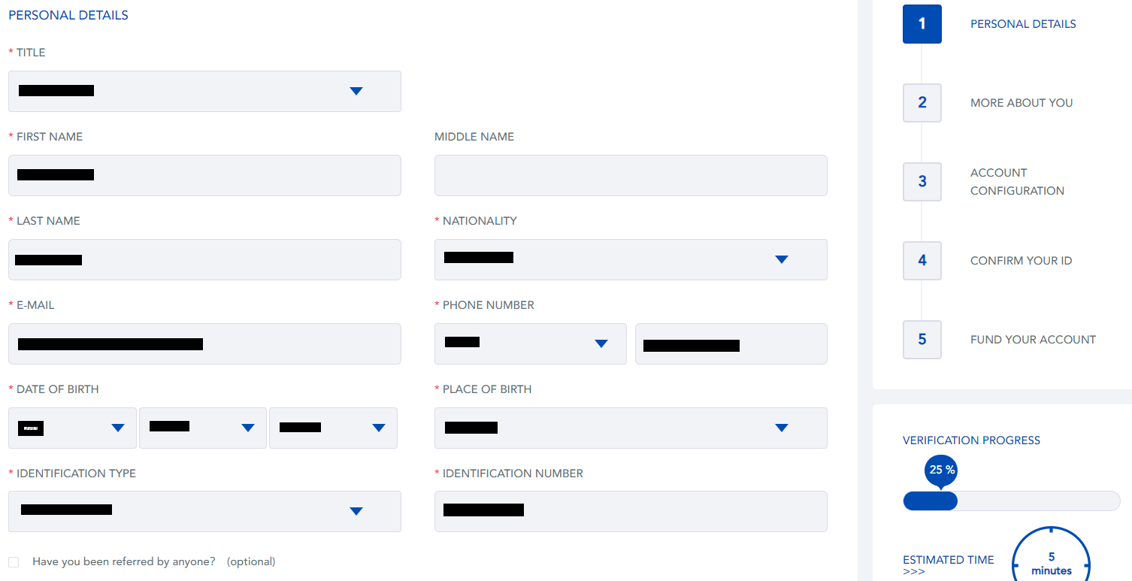This screenshot has height=581, width=1132.
Task: Open the Identification Type dropdown
Action: 204,511
